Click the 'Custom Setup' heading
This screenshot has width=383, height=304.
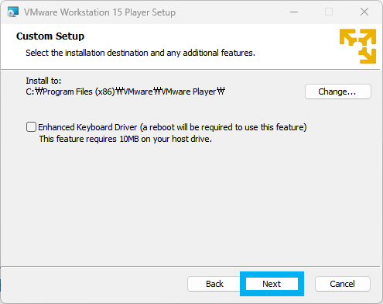(50, 36)
